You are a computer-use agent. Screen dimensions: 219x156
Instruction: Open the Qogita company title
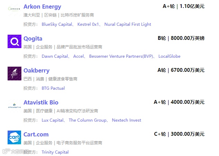[x=33, y=38]
